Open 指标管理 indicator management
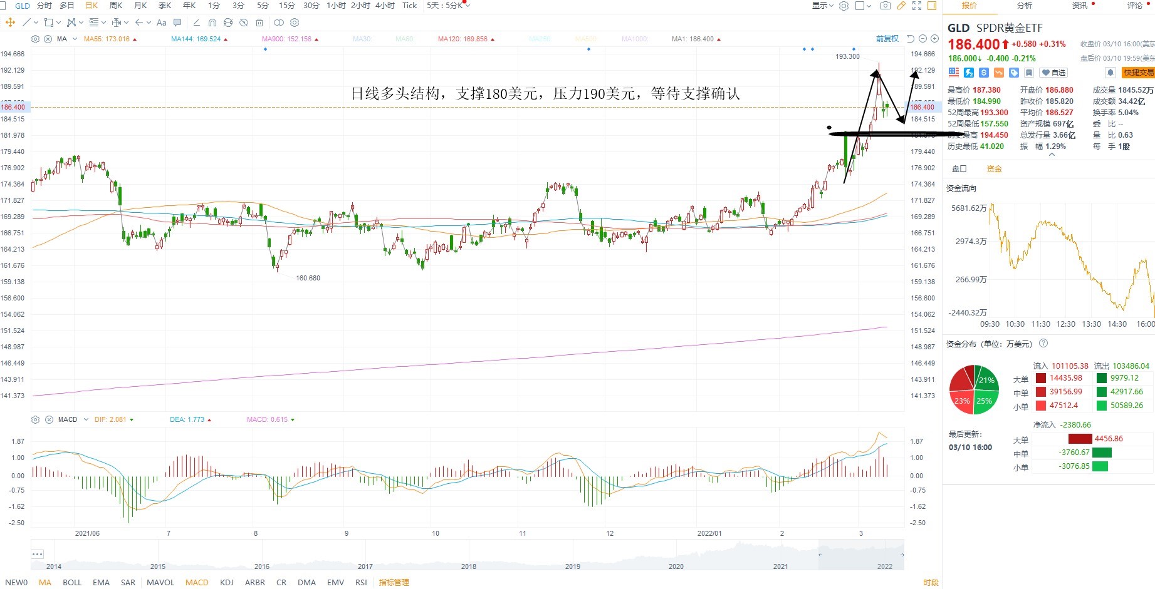 pyautogui.click(x=394, y=583)
